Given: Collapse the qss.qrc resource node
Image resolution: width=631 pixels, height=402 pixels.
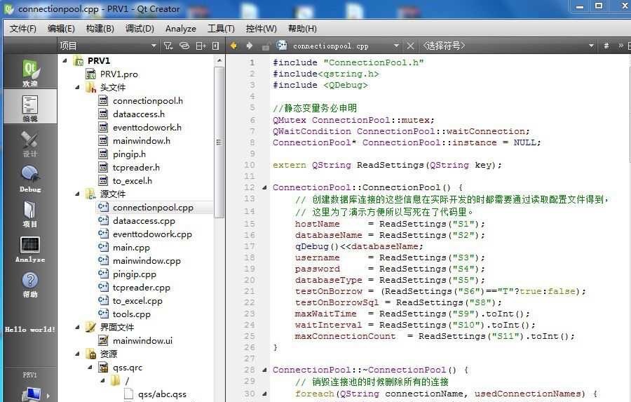Looking at the screenshot, I should coord(90,368).
